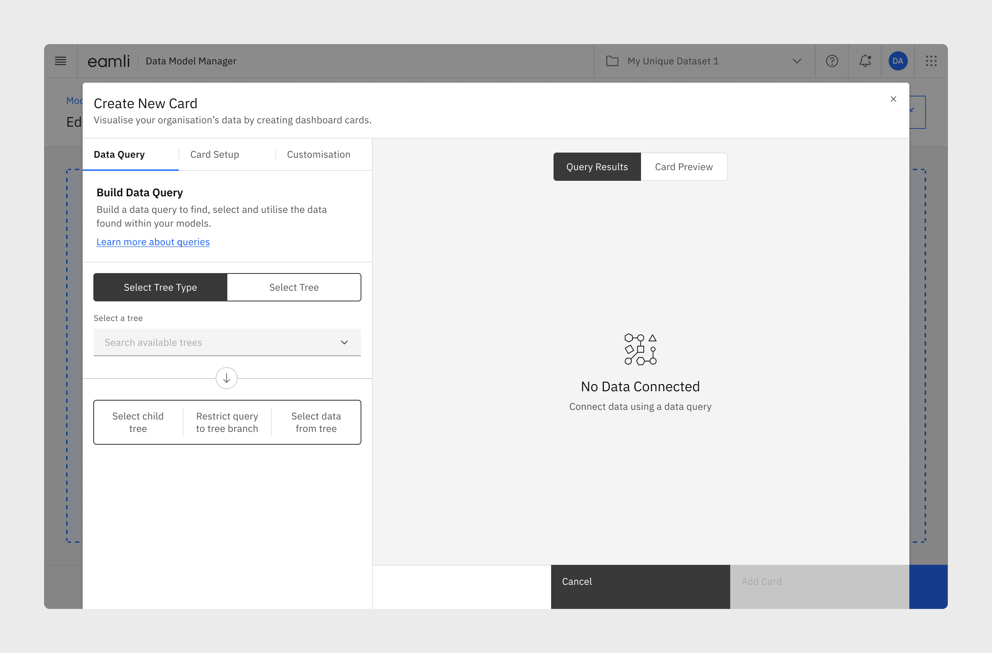This screenshot has width=992, height=653.
Task: Follow the Learn more about queries link
Action: (x=153, y=242)
